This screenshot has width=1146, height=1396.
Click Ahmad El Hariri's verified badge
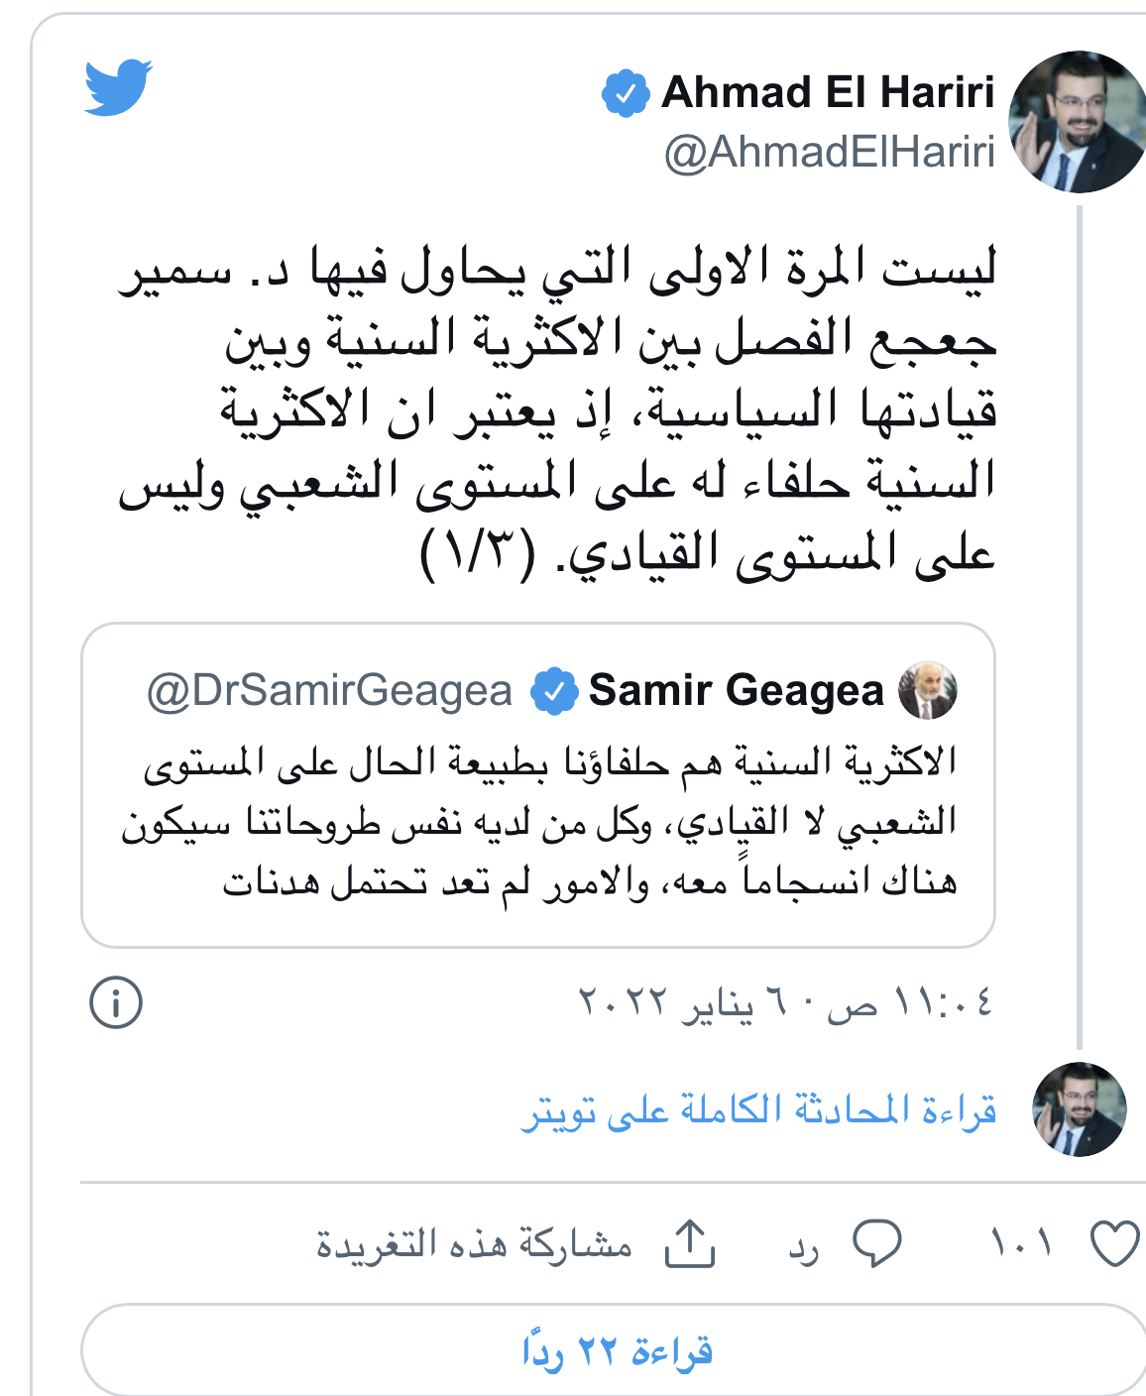coord(625,93)
